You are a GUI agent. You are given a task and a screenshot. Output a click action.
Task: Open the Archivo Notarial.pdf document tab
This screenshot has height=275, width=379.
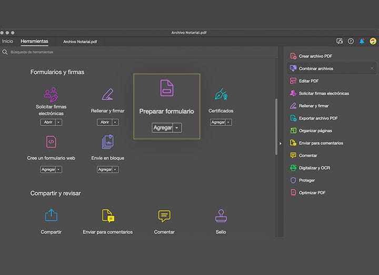click(x=80, y=42)
